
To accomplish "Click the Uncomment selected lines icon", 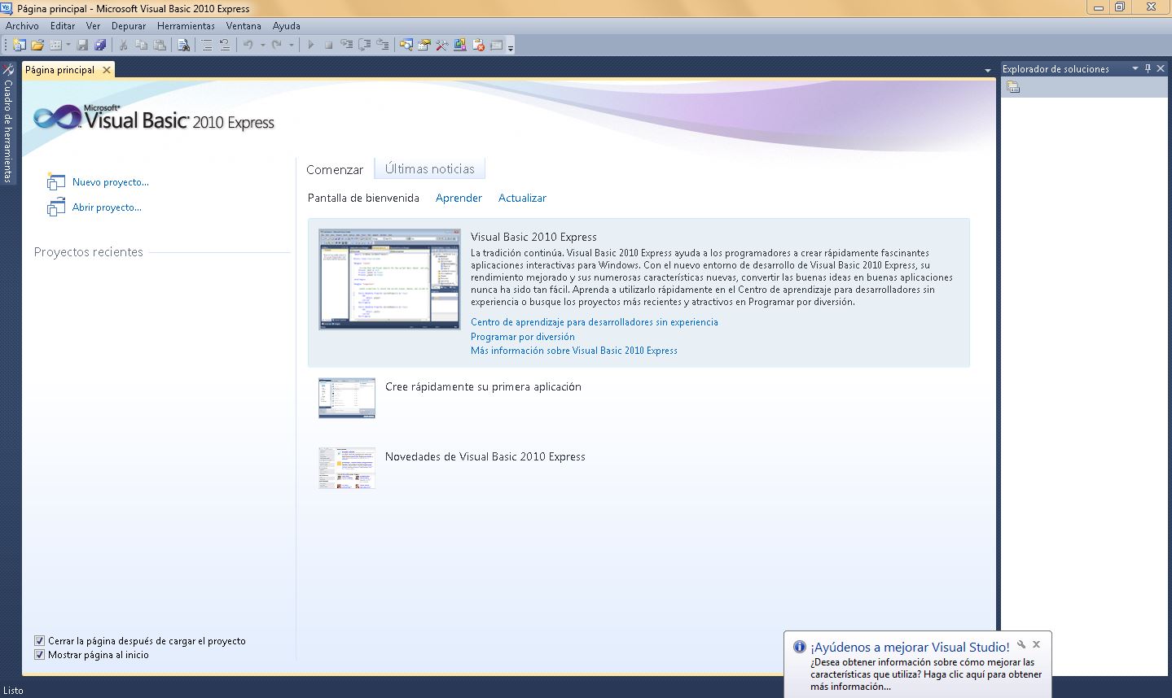I will coord(225,46).
